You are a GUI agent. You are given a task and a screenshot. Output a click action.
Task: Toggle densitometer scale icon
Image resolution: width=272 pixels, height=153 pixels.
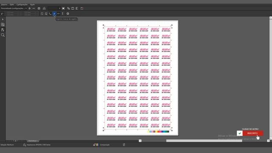(62, 14)
